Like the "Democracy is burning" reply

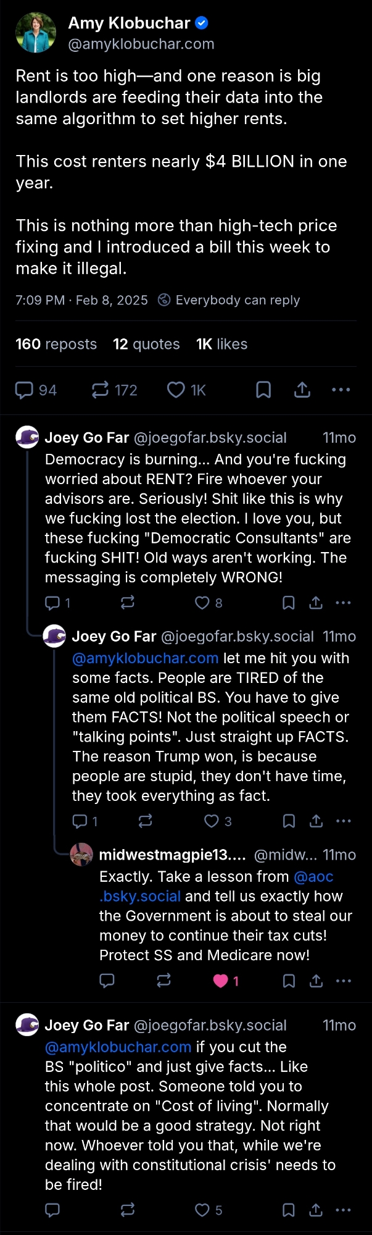pos(202,603)
